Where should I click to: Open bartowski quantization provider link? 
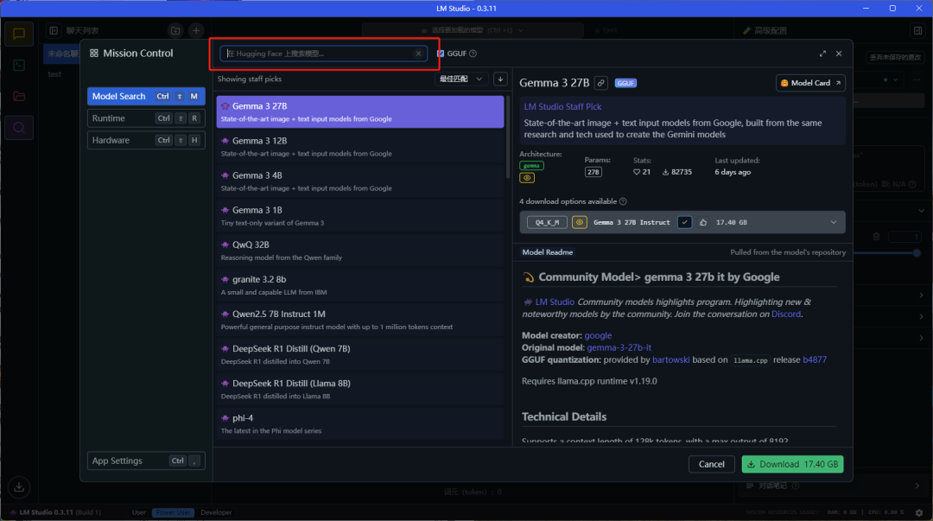pos(670,359)
